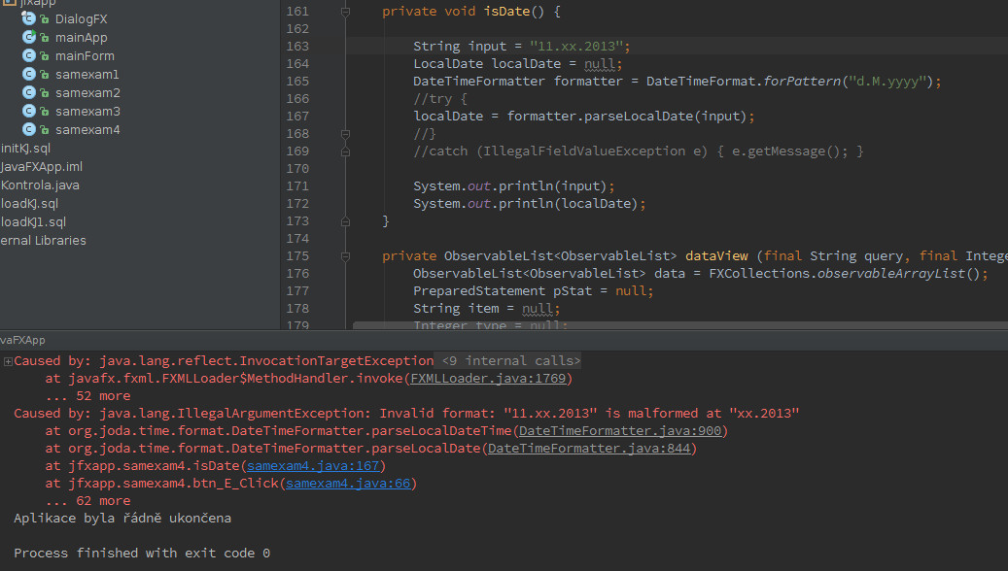Click the samexam1 class icon
Screen dimensions: 1008x571
coord(29,74)
